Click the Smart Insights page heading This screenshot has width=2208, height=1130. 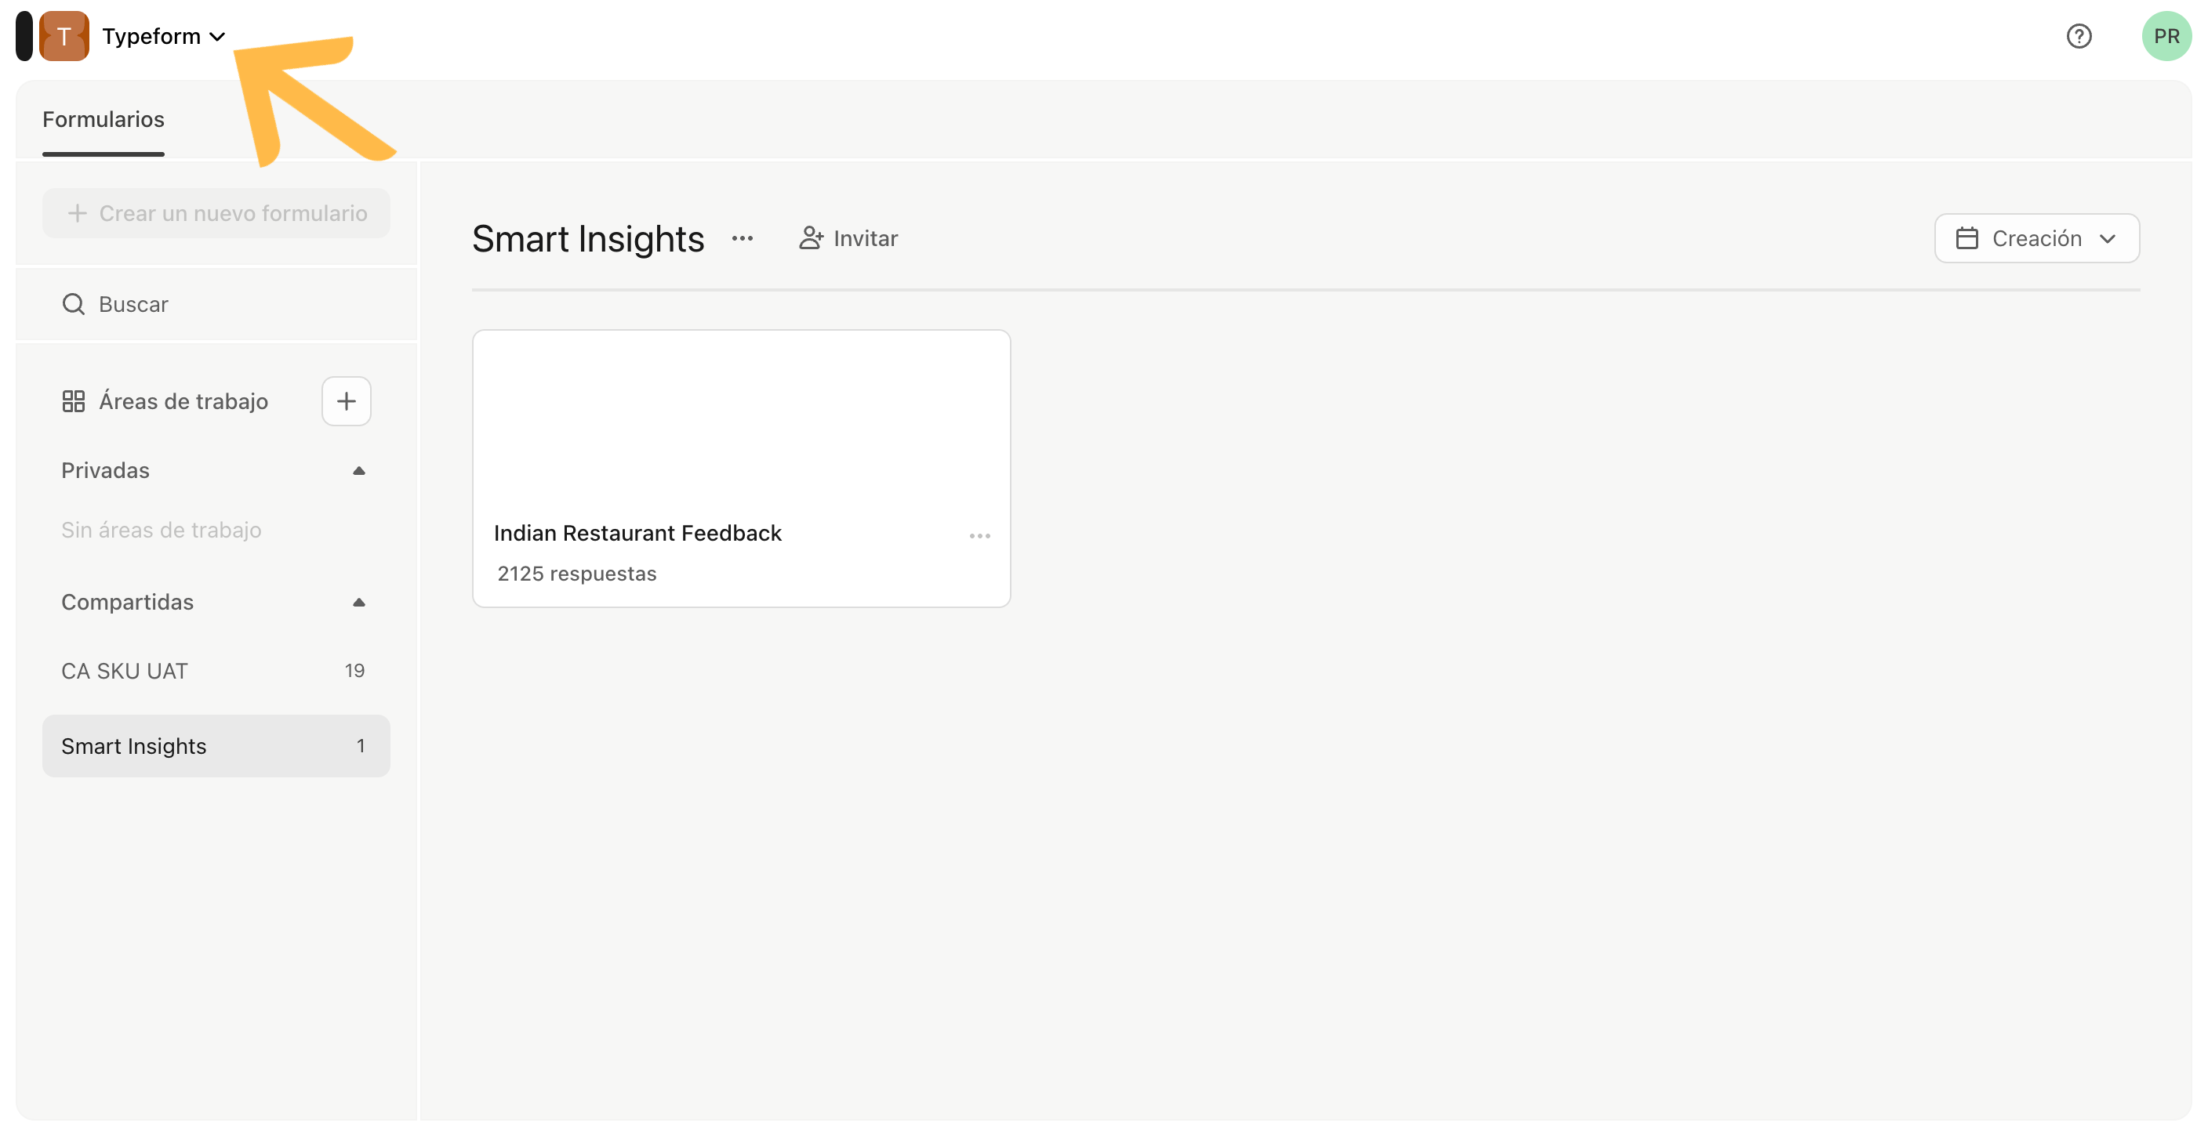click(588, 238)
